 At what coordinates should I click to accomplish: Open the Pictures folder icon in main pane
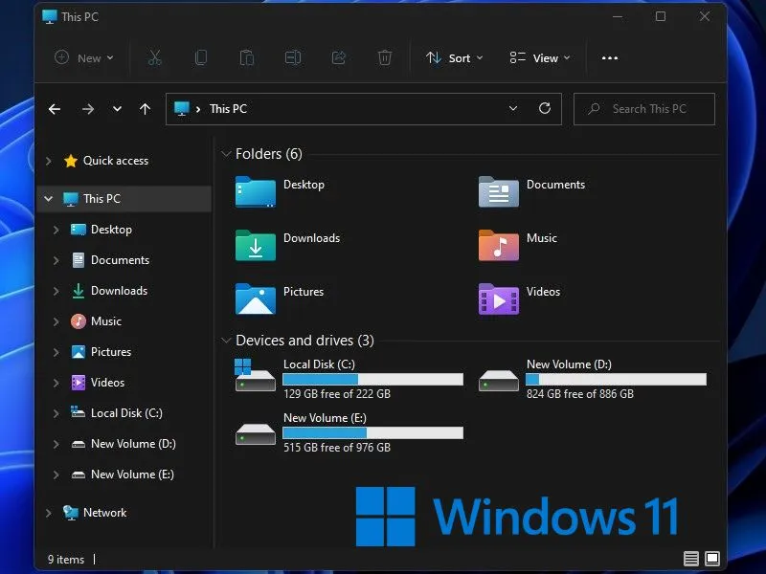(x=255, y=299)
